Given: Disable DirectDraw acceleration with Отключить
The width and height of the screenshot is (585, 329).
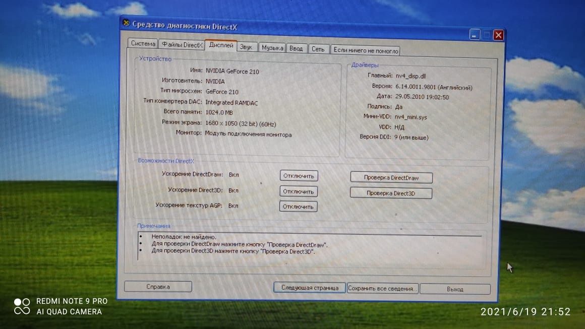Looking at the screenshot, I should pyautogui.click(x=299, y=176).
